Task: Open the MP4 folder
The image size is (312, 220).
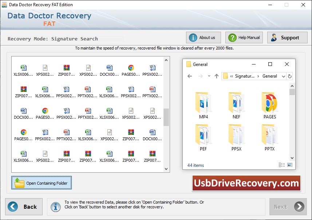Action: click(204, 103)
